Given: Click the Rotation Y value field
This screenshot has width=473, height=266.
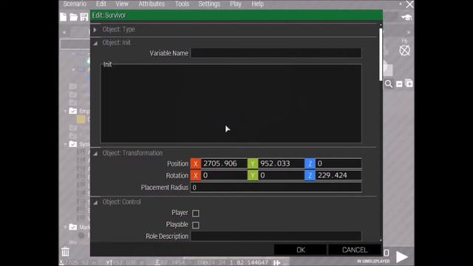Looking at the screenshot, I should 281,176.
